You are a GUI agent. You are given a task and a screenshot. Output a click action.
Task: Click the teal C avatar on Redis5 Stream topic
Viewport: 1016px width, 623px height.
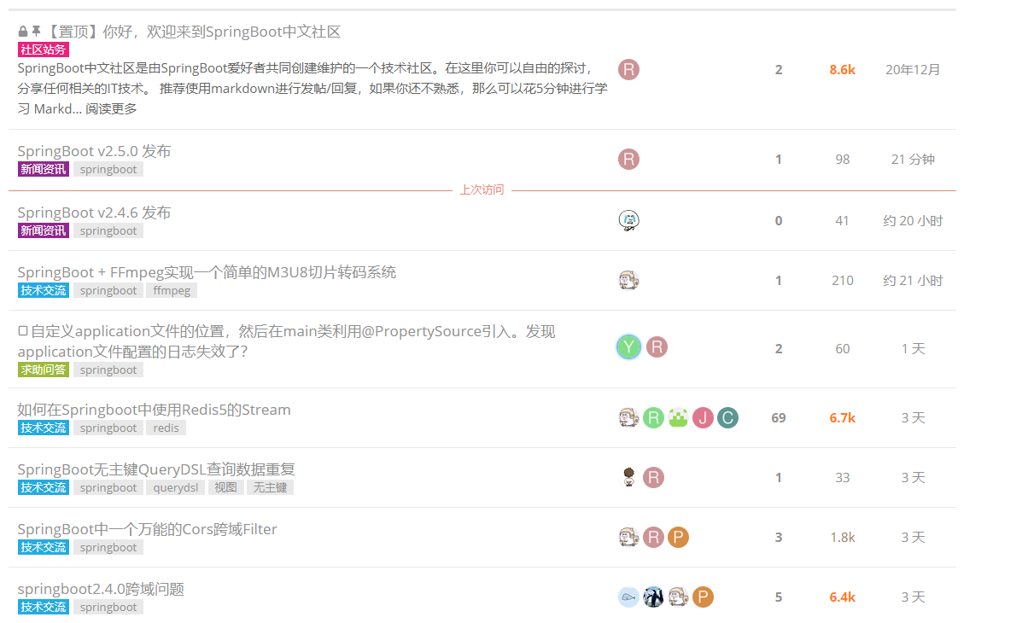(727, 417)
